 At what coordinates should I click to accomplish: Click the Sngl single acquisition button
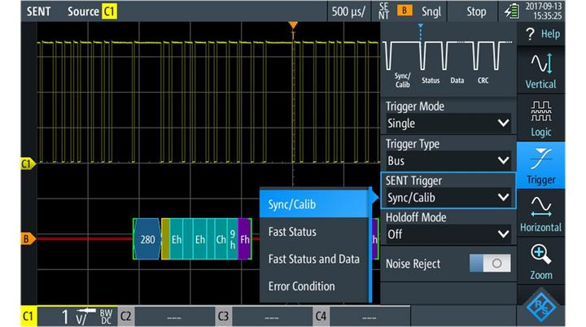pyautogui.click(x=431, y=11)
